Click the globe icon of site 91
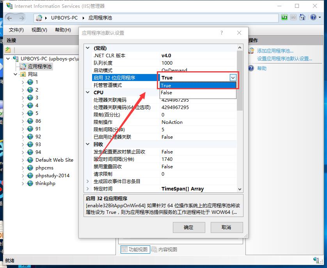 tap(30, 129)
